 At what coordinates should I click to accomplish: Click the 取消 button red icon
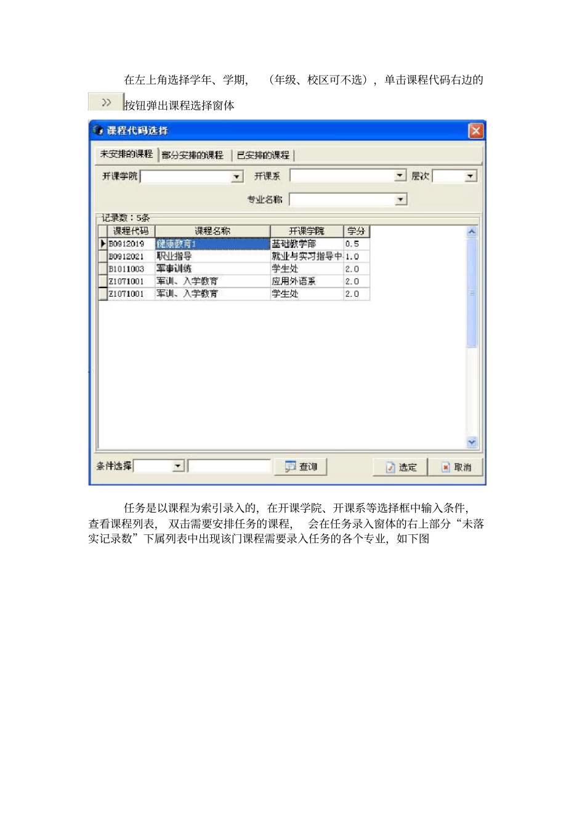(445, 467)
